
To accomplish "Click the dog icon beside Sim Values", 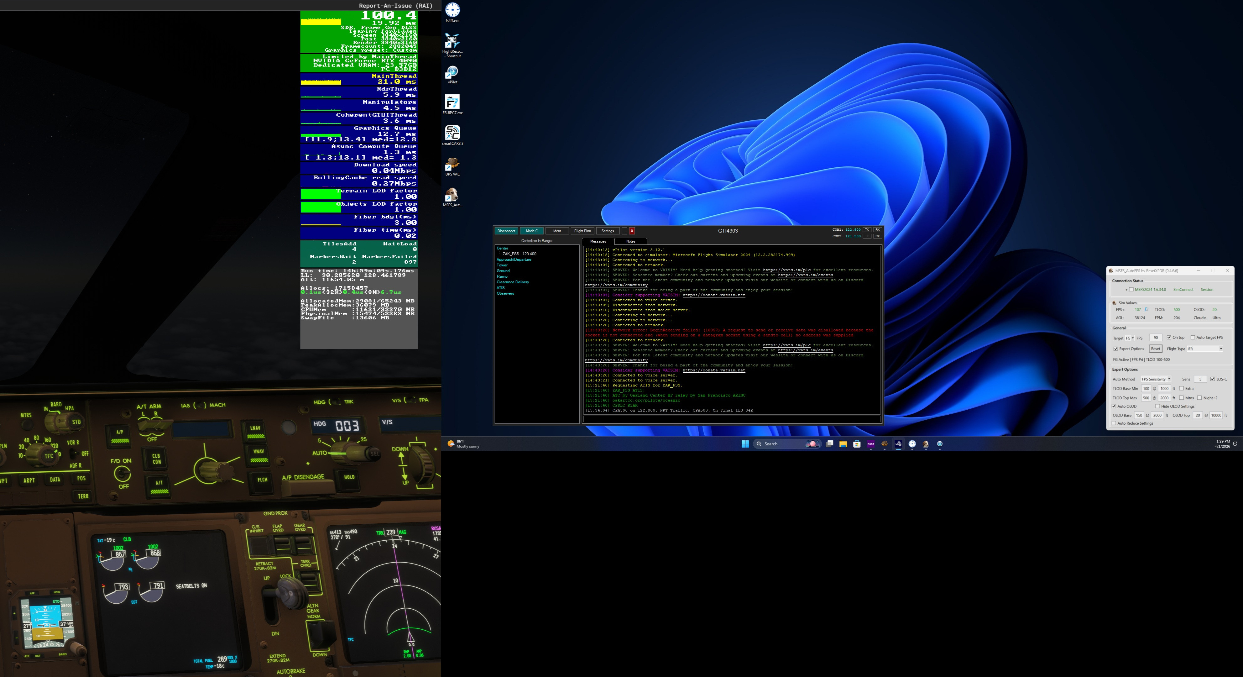I will tap(1115, 303).
